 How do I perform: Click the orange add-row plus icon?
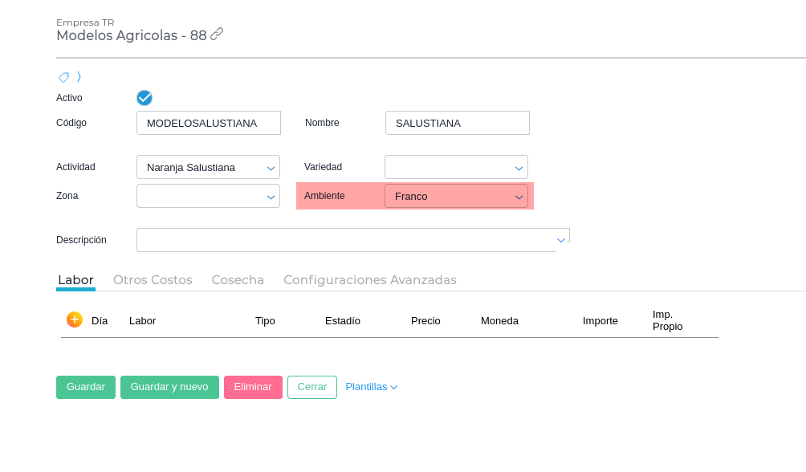coord(75,319)
